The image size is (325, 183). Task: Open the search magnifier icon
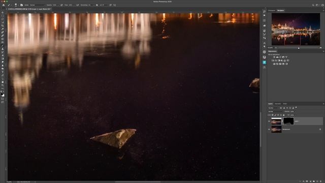click(313, 5)
